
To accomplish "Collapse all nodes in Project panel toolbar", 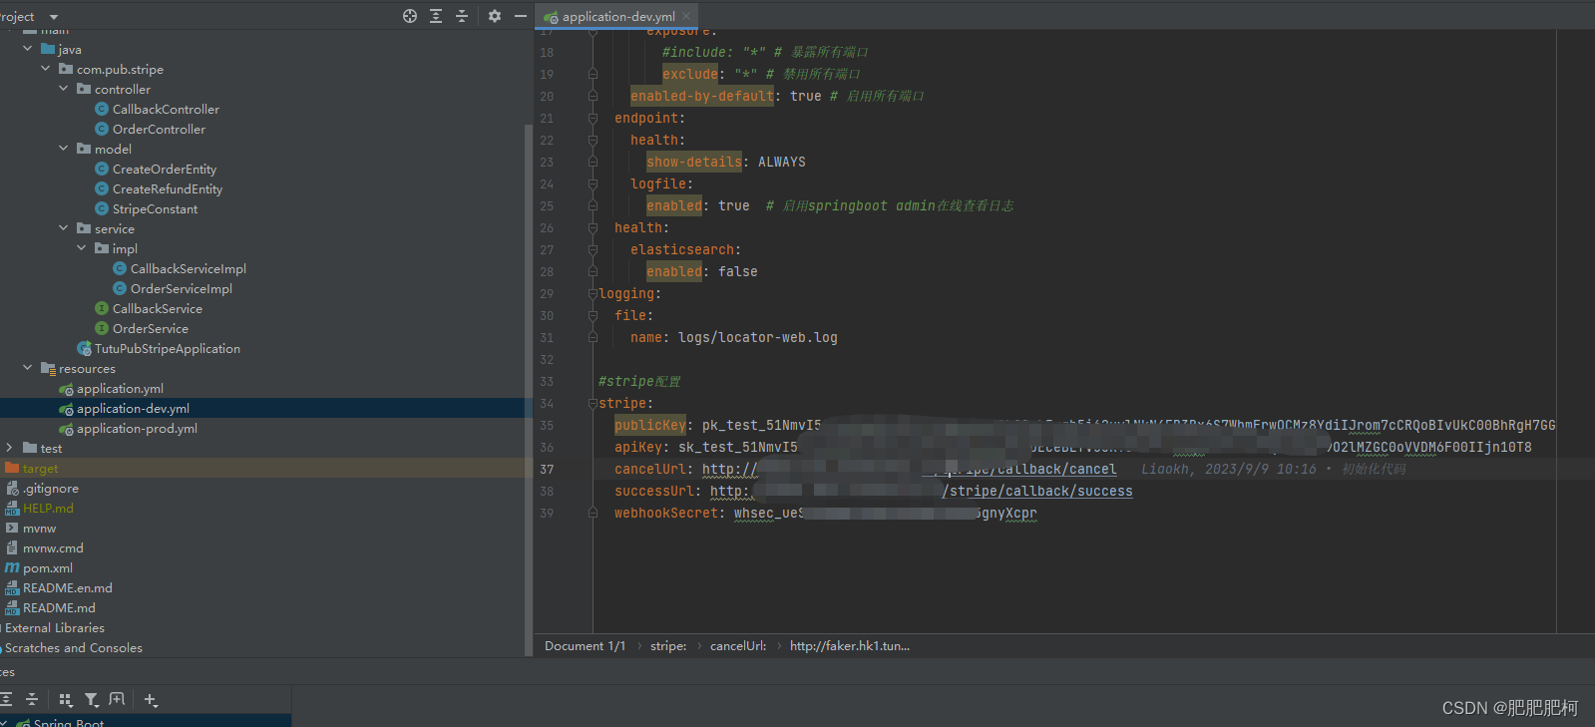I will (462, 16).
